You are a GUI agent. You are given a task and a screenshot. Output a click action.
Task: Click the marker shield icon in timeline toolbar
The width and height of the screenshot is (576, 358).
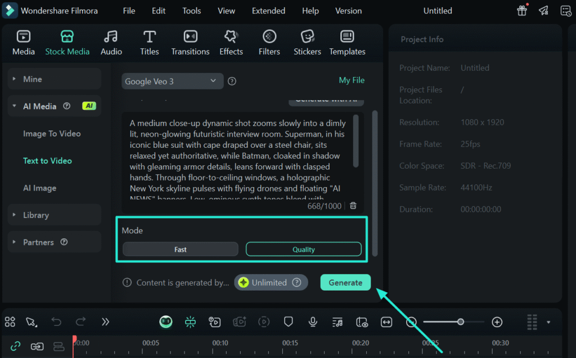pos(289,322)
